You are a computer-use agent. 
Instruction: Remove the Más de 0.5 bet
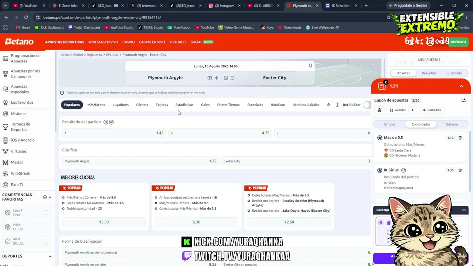pyautogui.click(x=460, y=138)
